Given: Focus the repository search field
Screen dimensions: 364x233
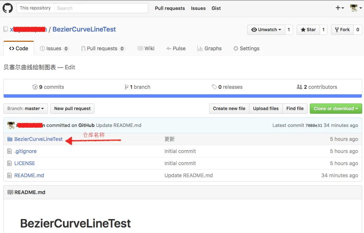Looking at the screenshot, I should point(101,8).
